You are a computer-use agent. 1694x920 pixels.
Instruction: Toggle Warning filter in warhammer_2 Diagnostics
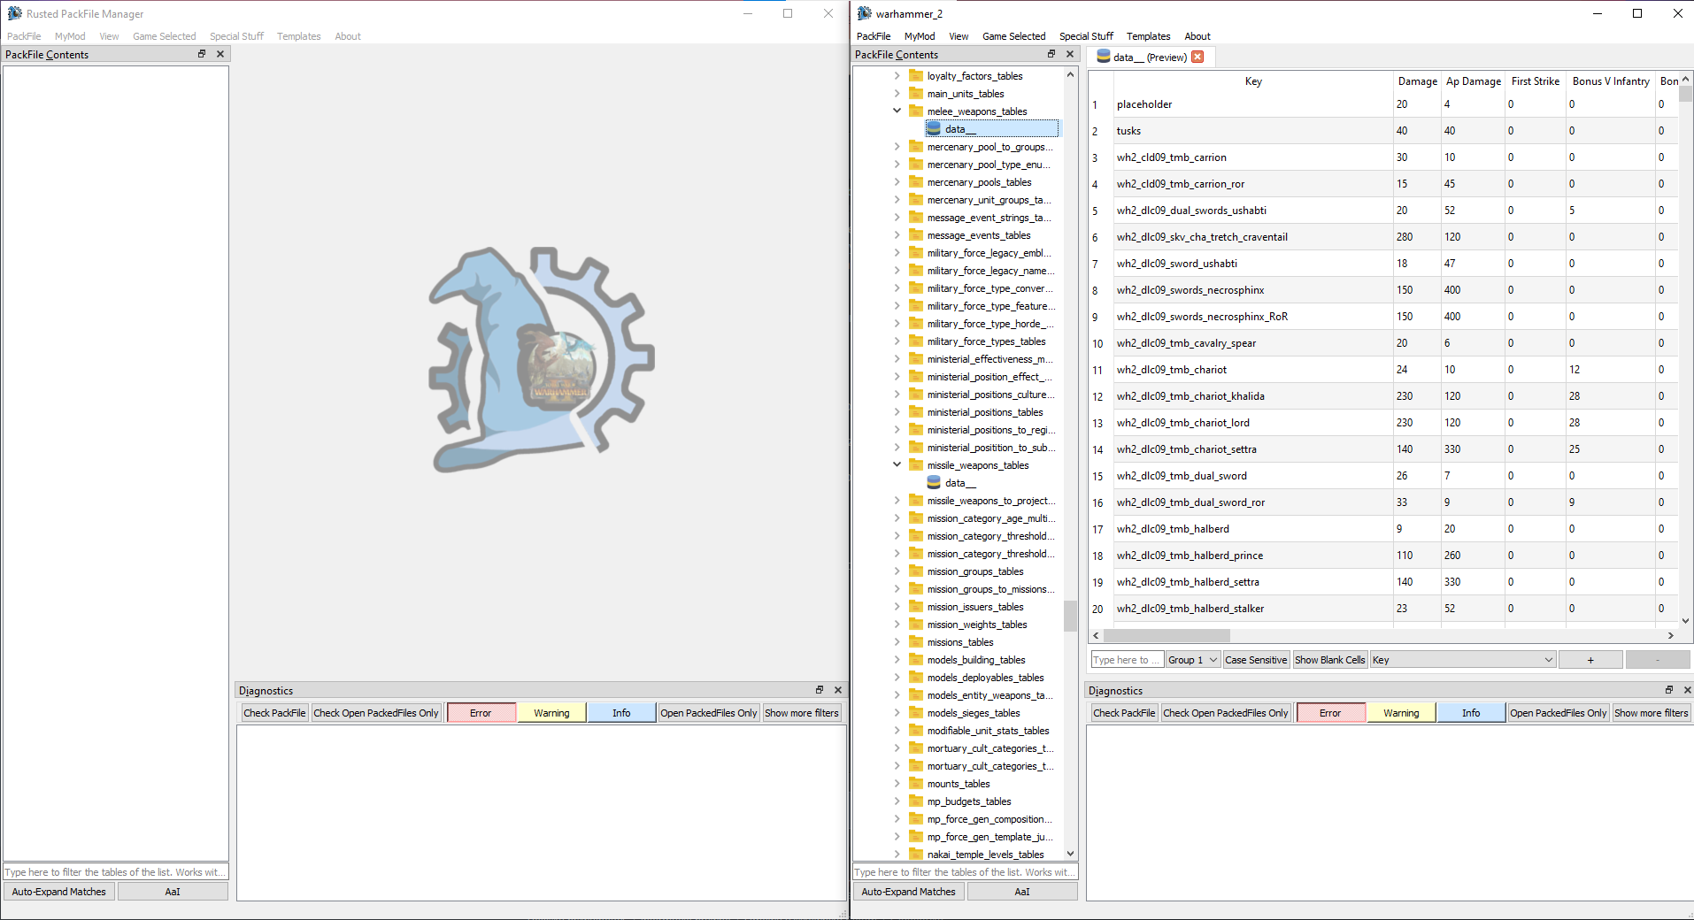coord(1401,713)
